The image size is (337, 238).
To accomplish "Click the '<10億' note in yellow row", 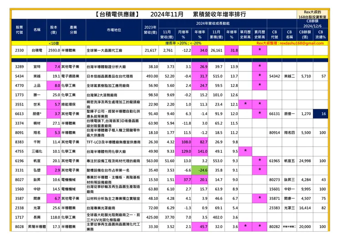I will tap(54, 43).
